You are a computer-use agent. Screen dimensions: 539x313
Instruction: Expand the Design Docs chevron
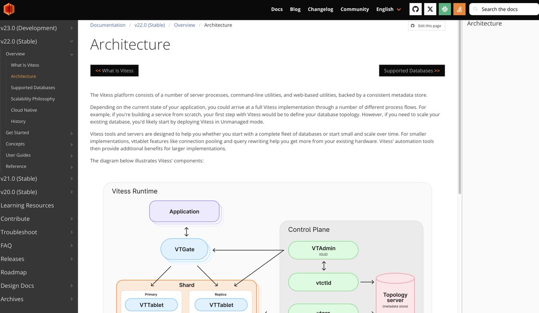click(x=71, y=286)
